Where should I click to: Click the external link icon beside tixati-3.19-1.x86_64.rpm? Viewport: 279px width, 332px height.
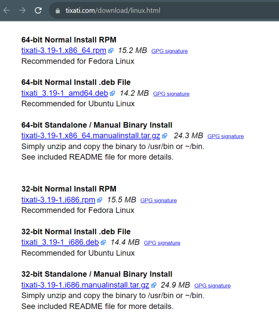(x=110, y=51)
